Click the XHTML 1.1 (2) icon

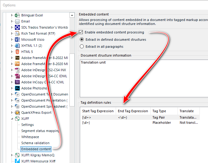[x=17, y=46]
